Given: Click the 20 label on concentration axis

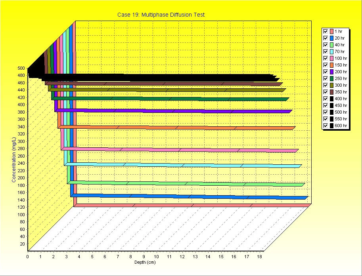Looking at the screenshot, I should point(22,244).
